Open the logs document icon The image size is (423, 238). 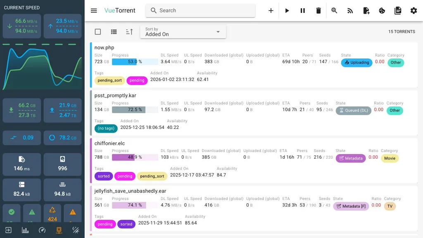(x=398, y=10)
